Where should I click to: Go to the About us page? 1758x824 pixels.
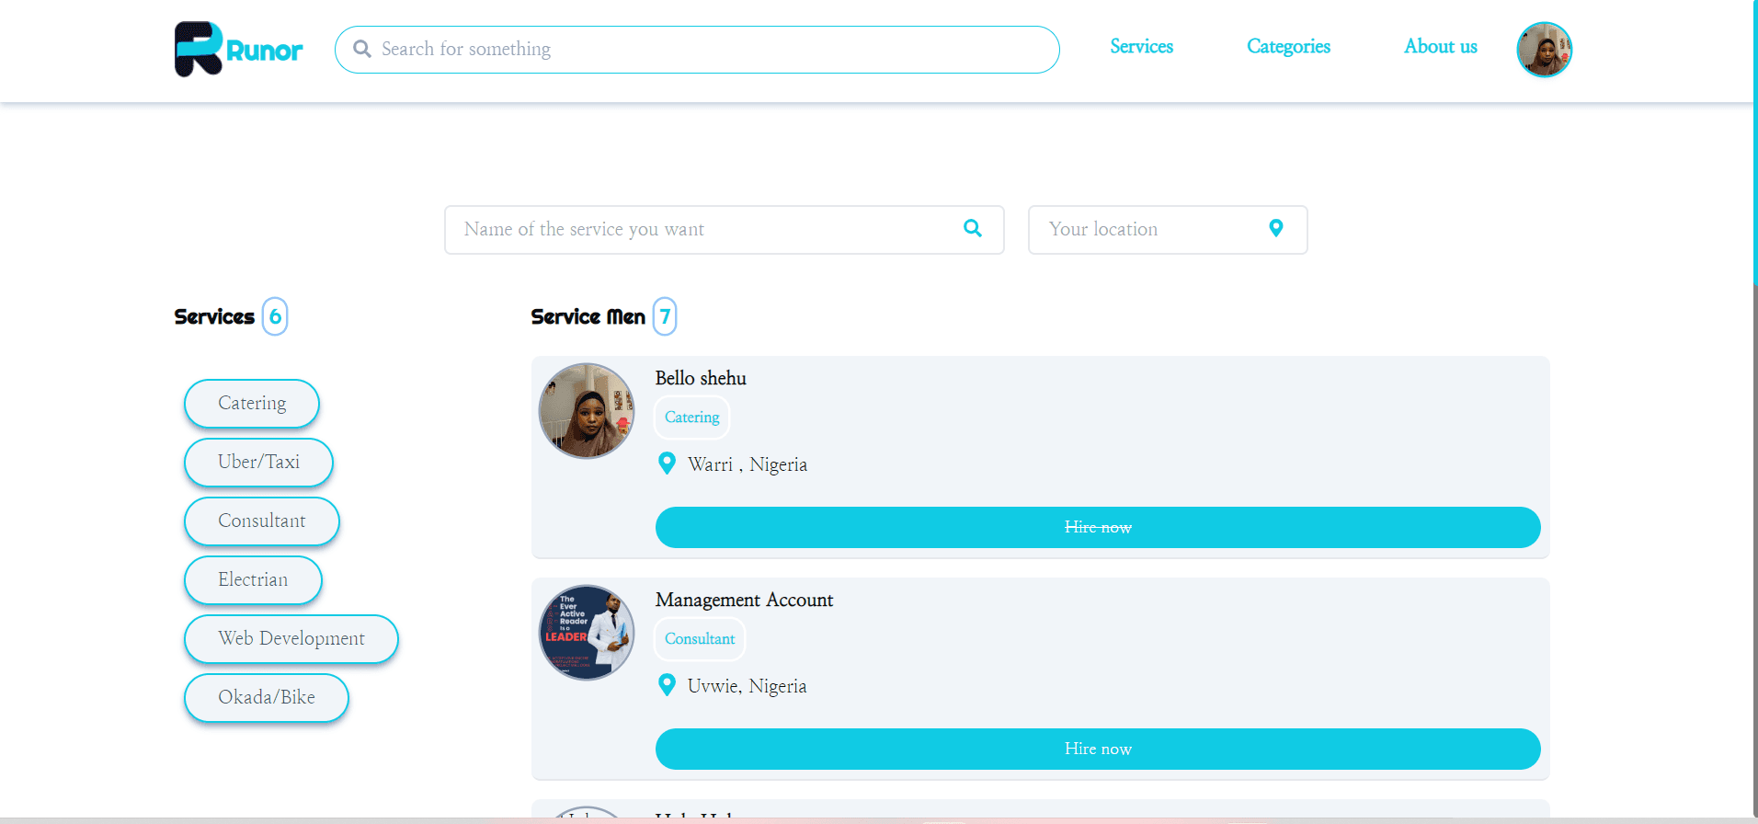coord(1440,47)
